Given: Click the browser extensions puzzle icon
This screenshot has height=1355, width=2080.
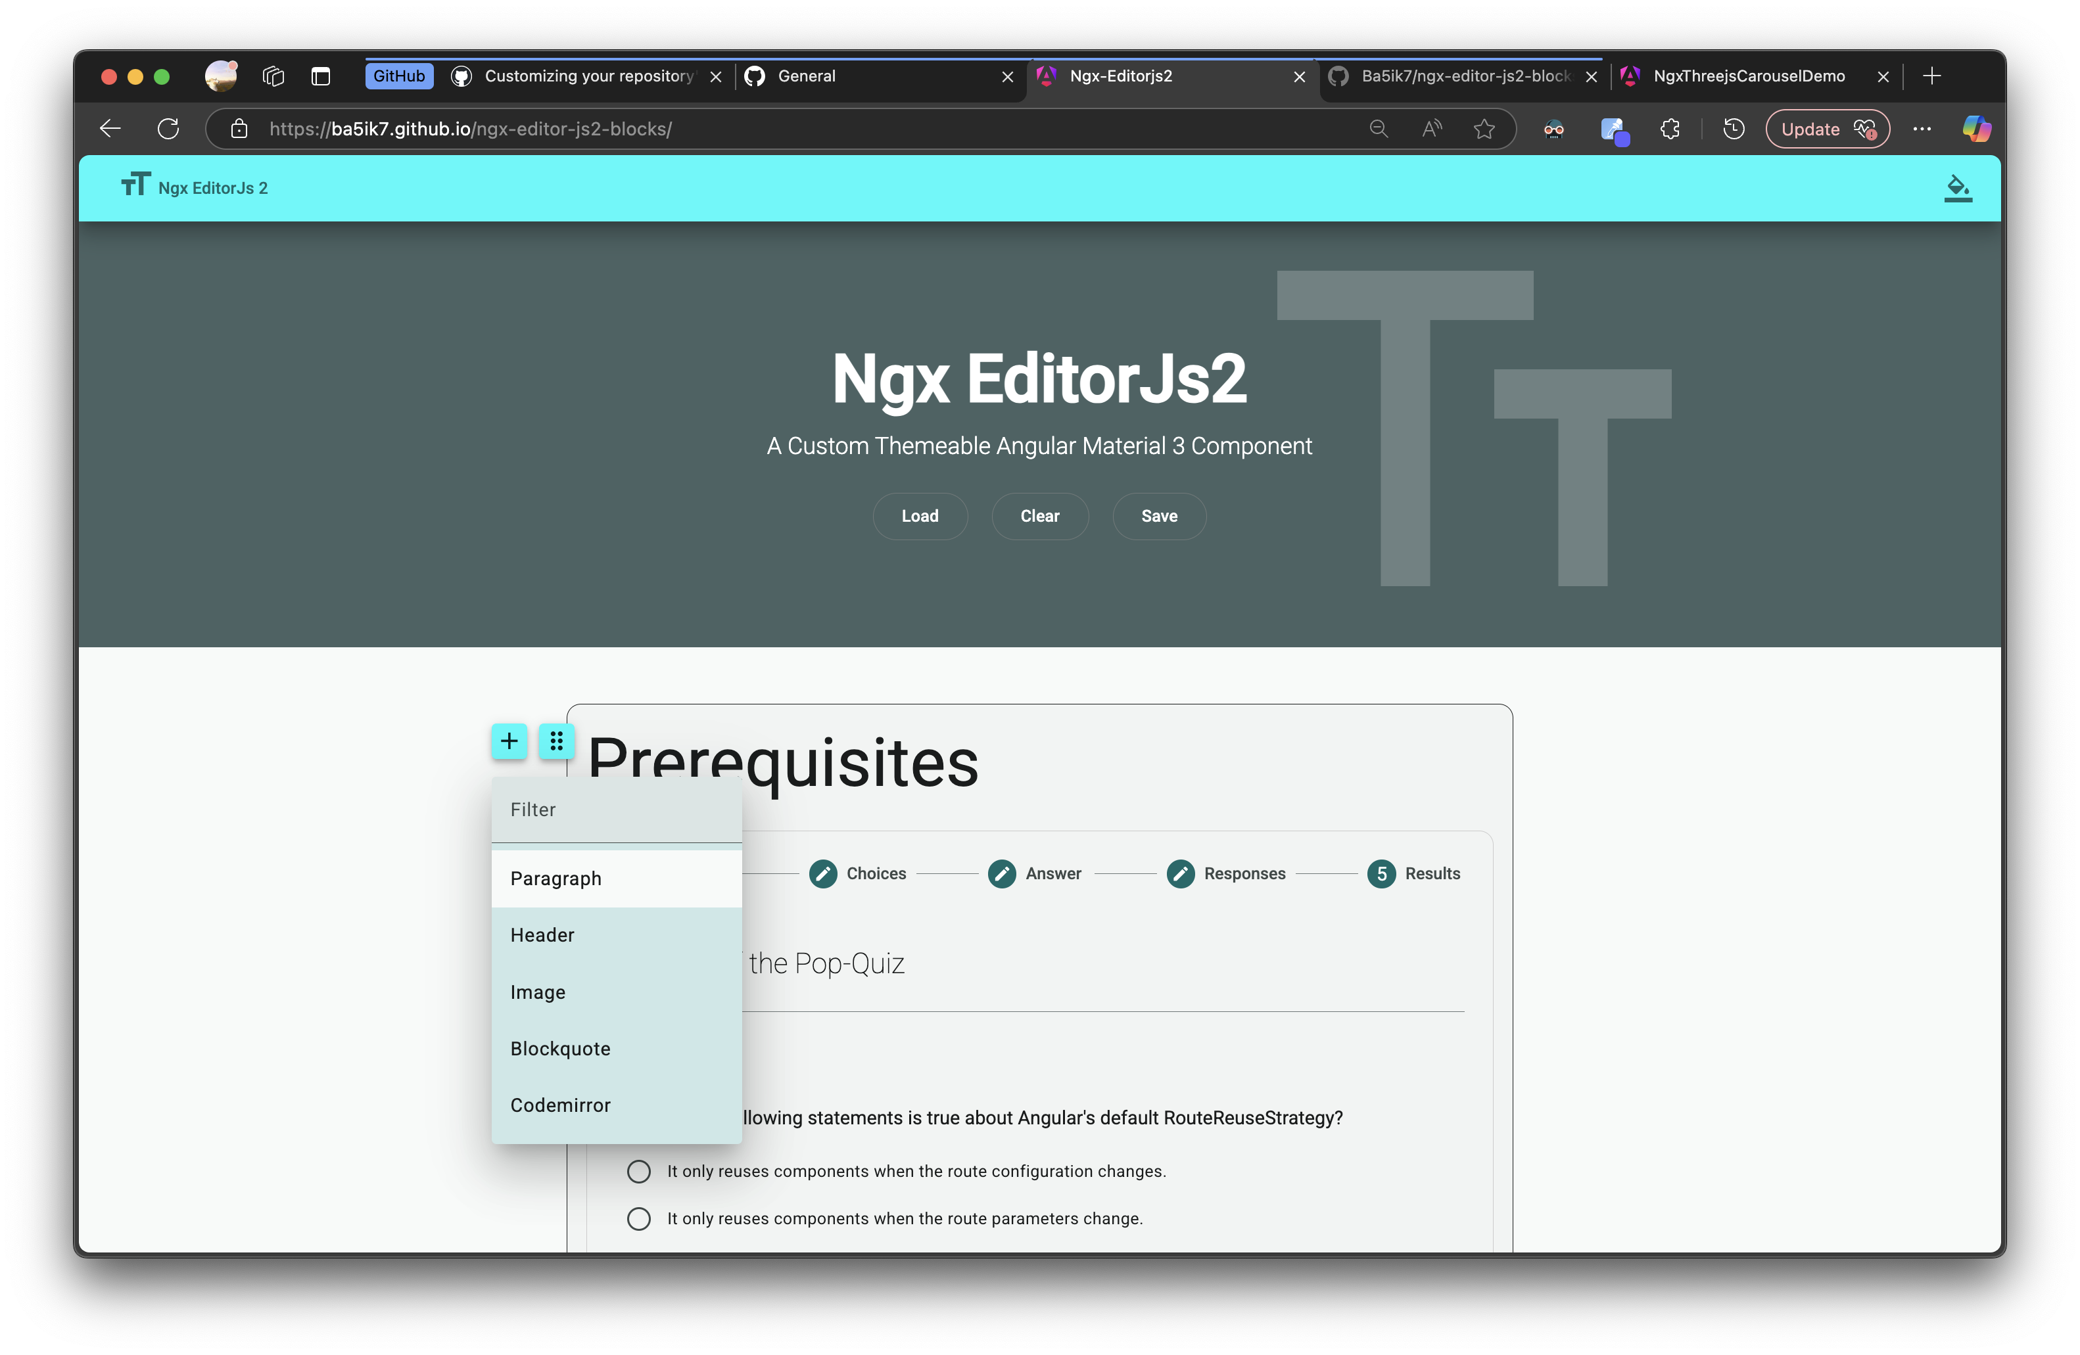Looking at the screenshot, I should pyautogui.click(x=1670, y=128).
